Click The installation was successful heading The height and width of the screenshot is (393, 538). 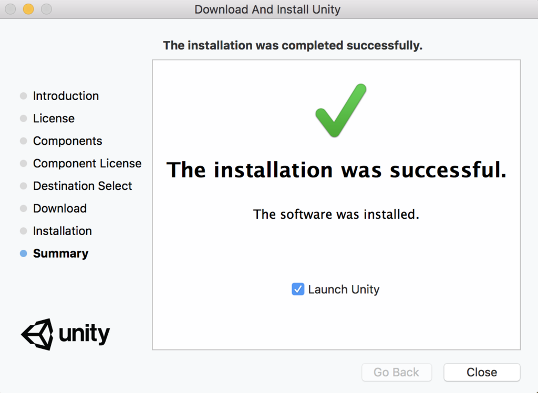pos(336,170)
